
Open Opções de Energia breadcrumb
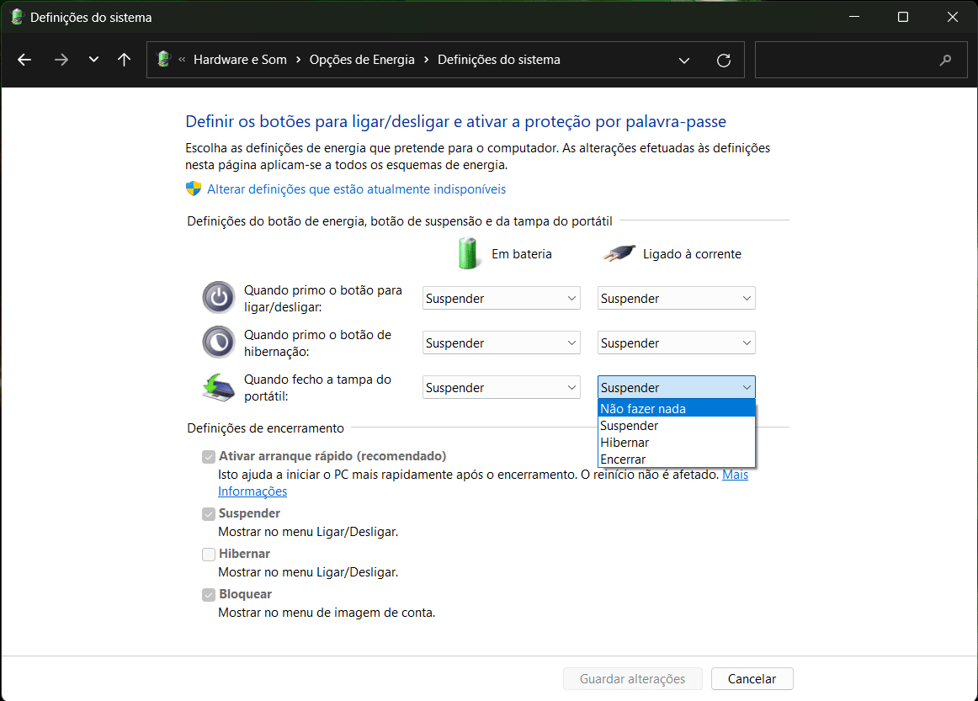point(362,60)
